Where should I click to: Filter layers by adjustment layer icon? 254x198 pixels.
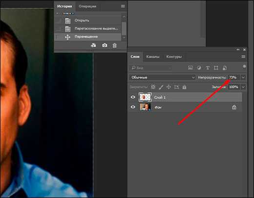[199, 68]
